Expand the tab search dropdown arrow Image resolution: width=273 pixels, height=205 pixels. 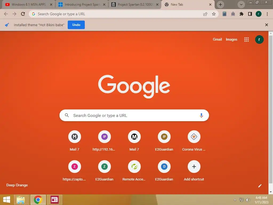[241, 5]
